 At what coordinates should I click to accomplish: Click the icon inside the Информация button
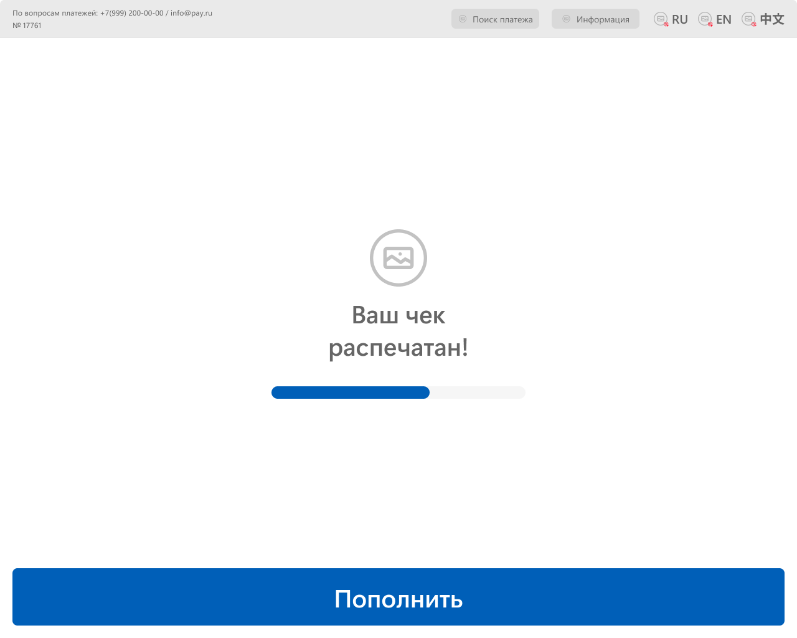pyautogui.click(x=565, y=19)
